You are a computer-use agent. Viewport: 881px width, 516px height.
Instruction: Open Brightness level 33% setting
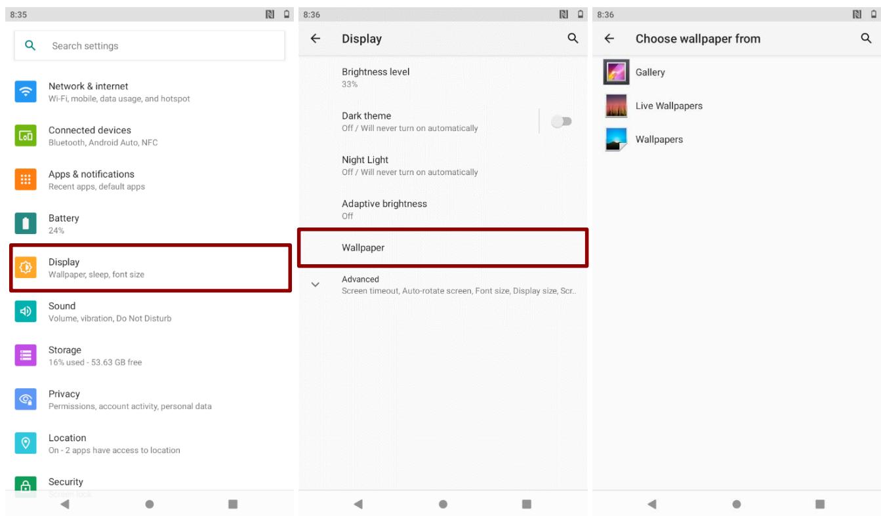pos(443,77)
